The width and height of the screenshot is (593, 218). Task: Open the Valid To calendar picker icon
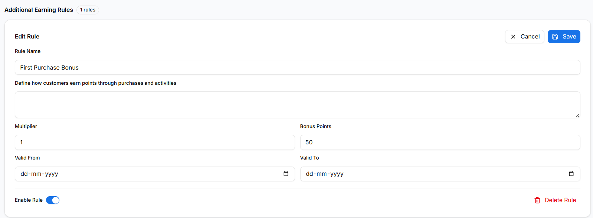[571, 174]
